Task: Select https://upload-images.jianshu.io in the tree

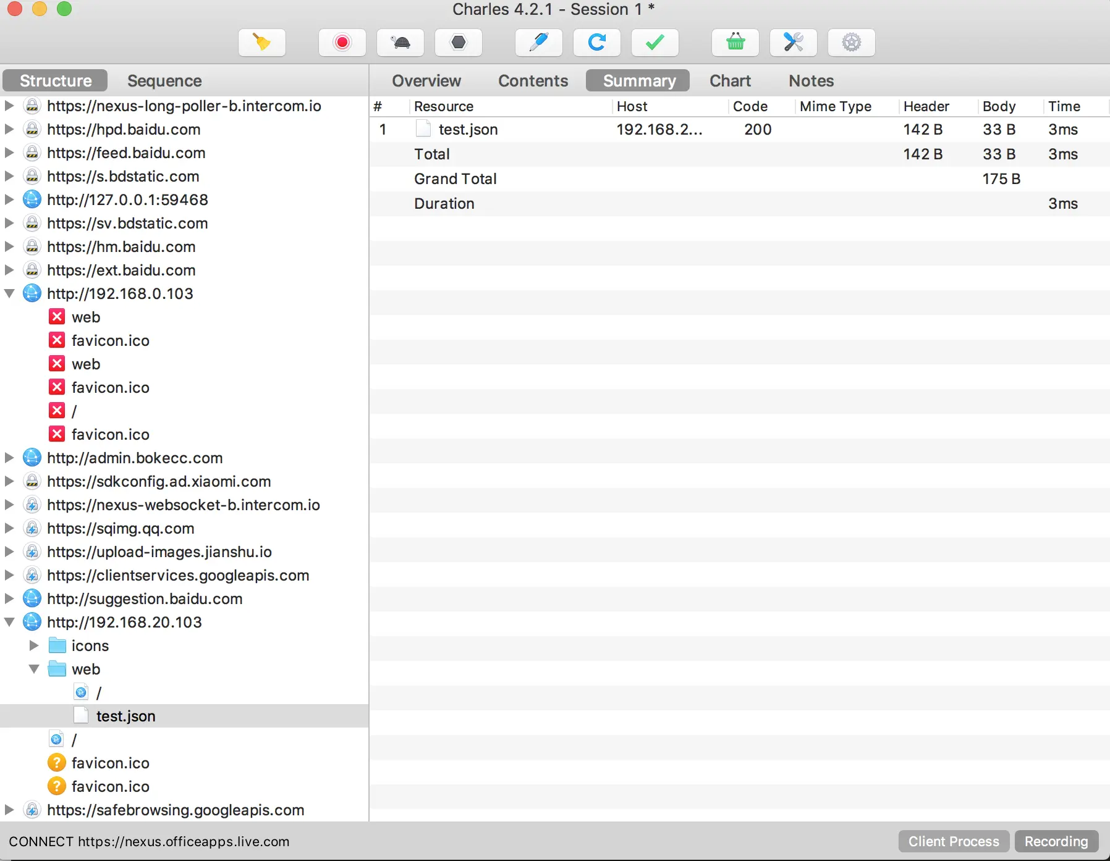Action: pyautogui.click(x=159, y=552)
